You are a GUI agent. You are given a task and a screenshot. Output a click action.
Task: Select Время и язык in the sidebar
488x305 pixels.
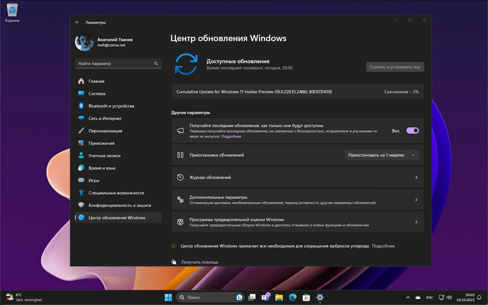[x=118, y=168]
